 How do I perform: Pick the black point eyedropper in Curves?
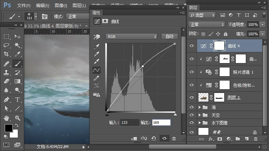click(x=97, y=46)
